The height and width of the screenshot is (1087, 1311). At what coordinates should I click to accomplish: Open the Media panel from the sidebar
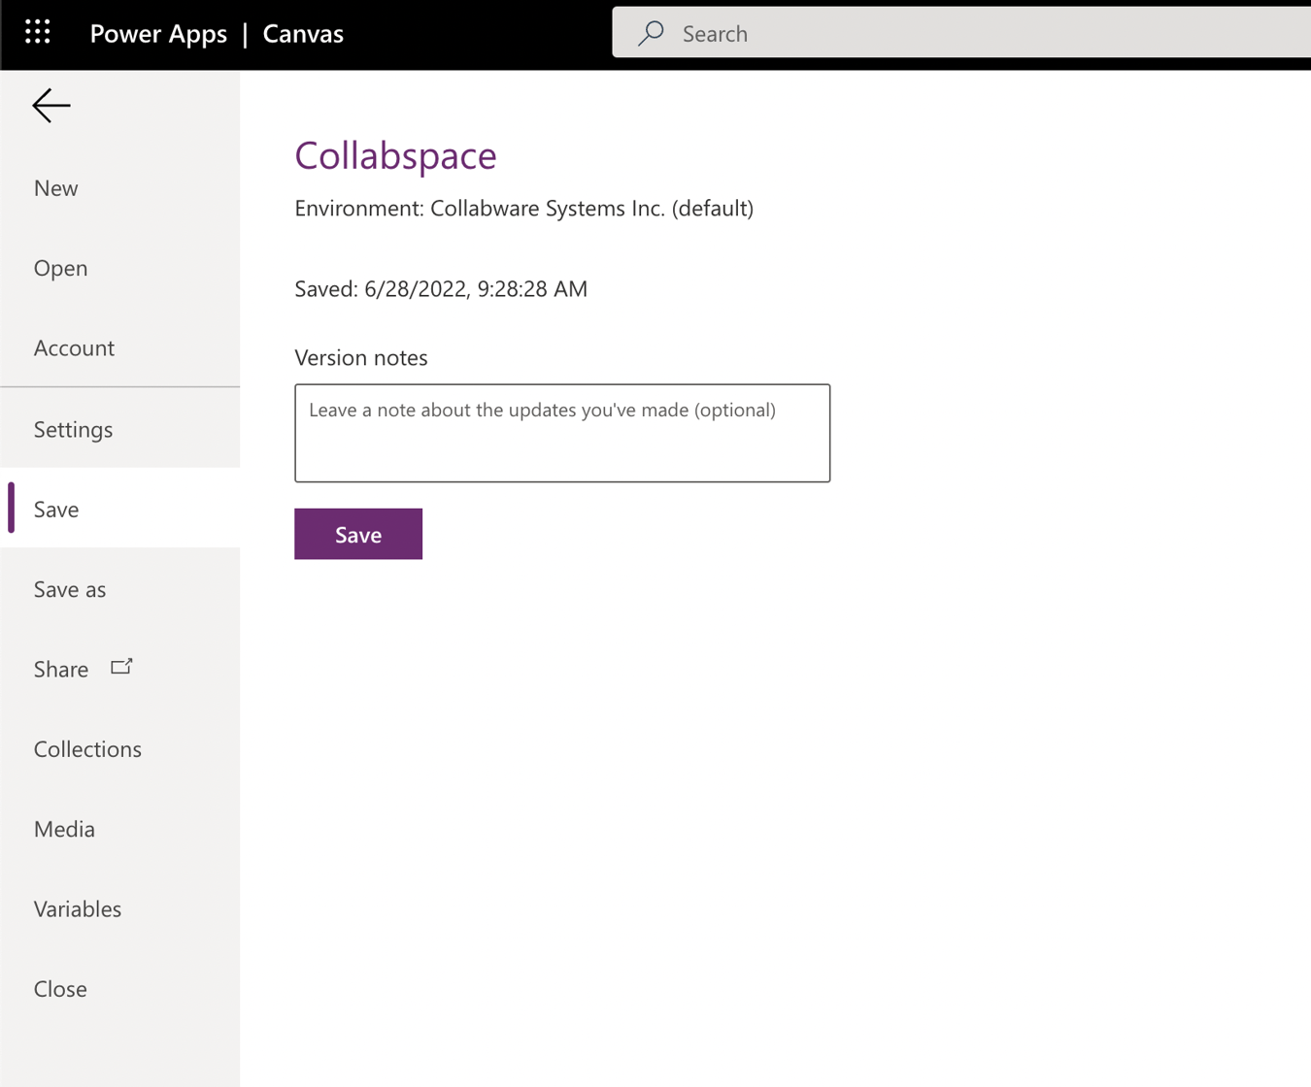pyautogui.click(x=64, y=829)
